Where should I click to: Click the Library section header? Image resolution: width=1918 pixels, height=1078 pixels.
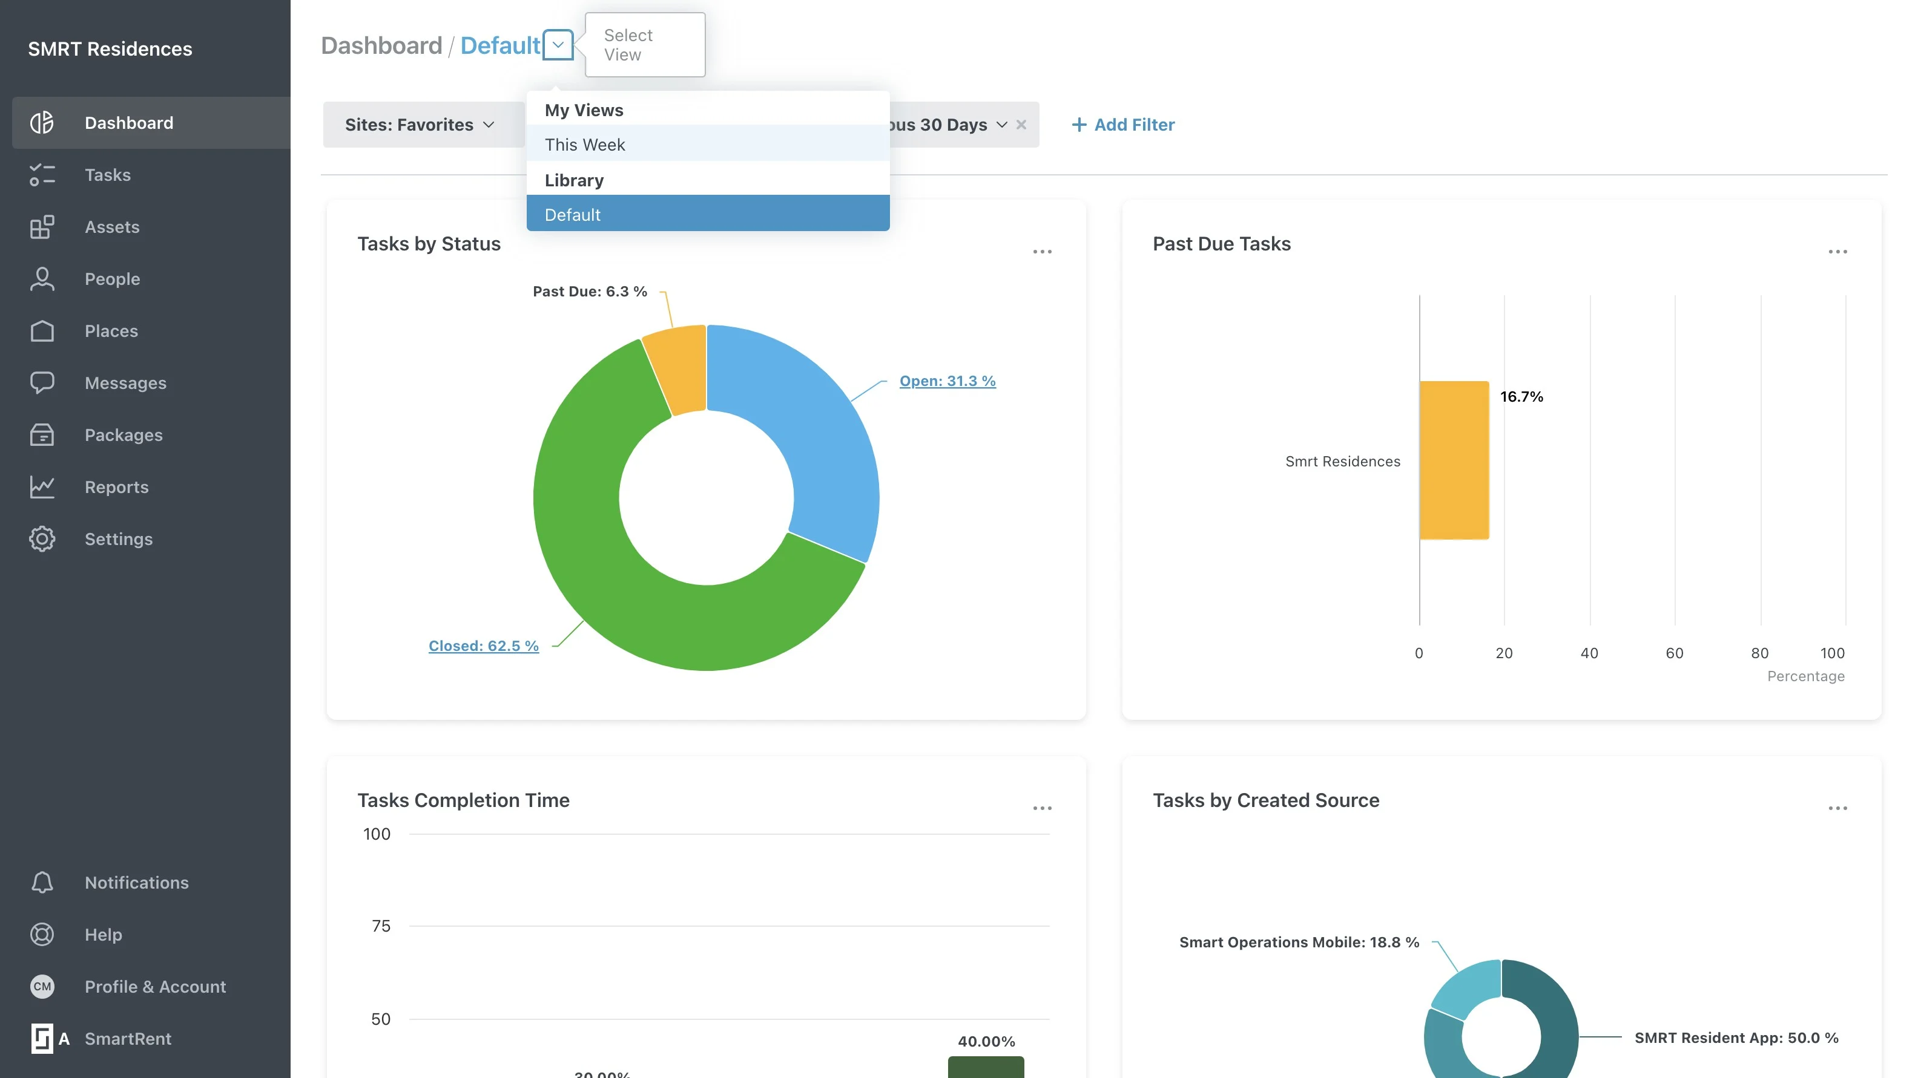pos(574,180)
